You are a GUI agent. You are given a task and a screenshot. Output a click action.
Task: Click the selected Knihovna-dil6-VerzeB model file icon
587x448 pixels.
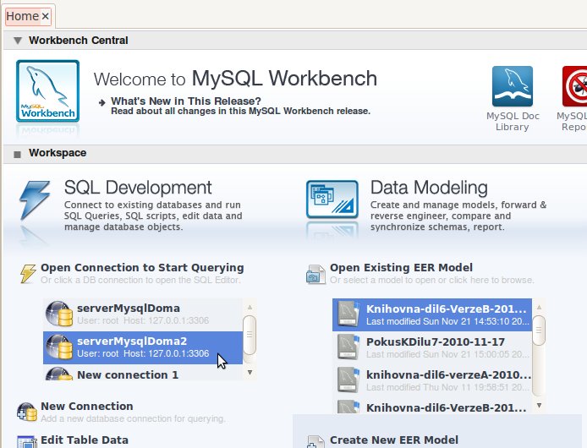pyautogui.click(x=348, y=314)
